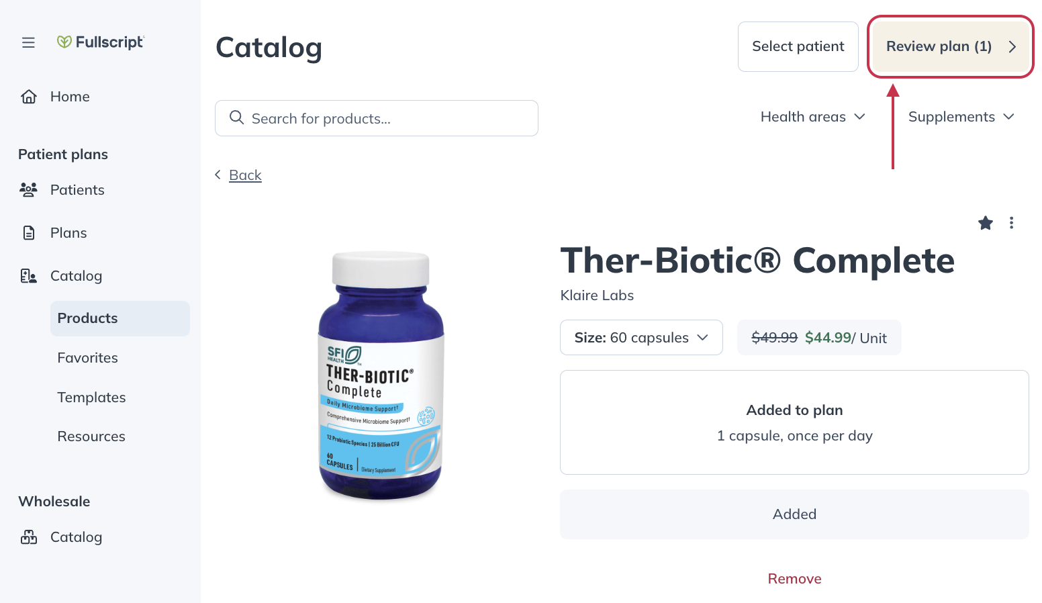This screenshot has width=1042, height=603.
Task: Expand the Health areas dropdown
Action: [x=812, y=117]
